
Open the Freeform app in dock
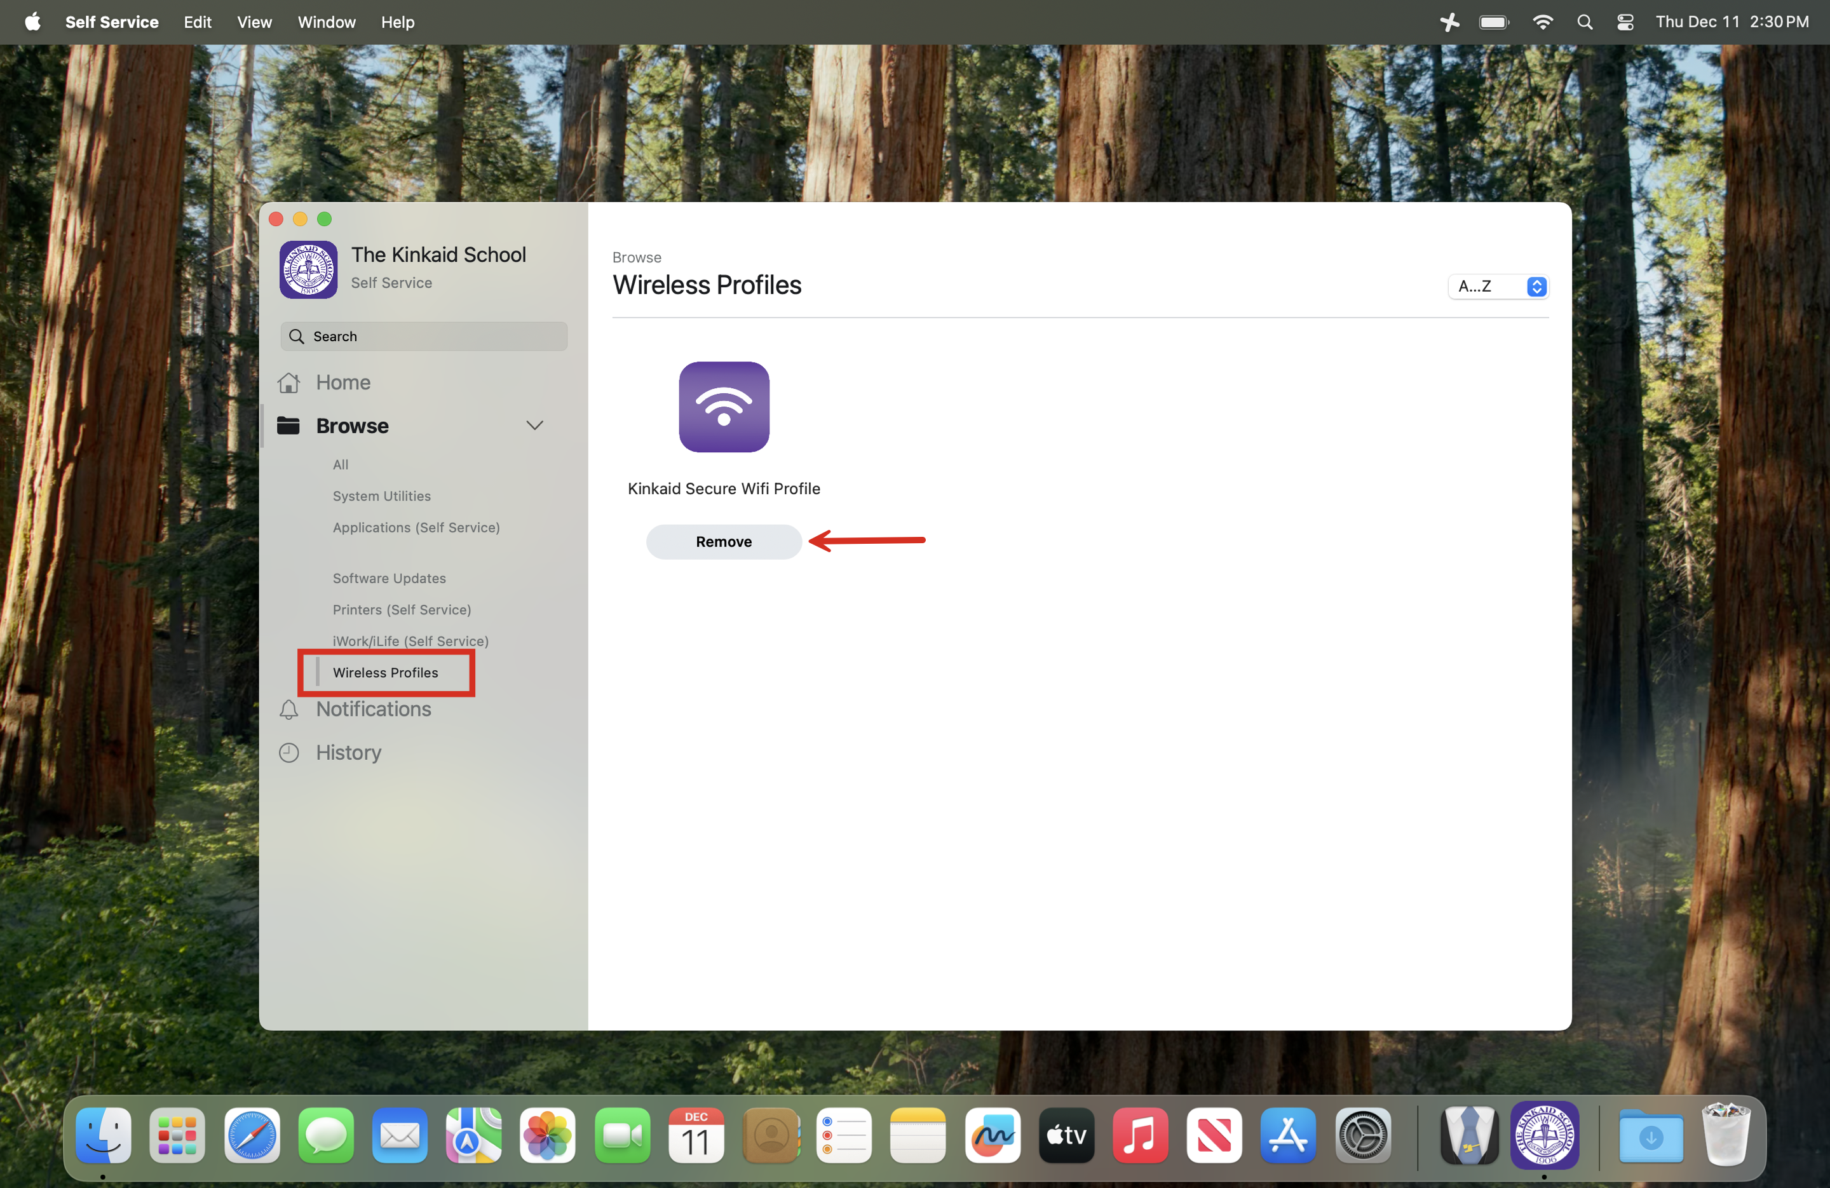click(x=992, y=1135)
